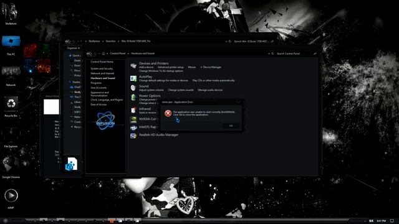Image resolution: width=399 pixels, height=224 pixels.
Task: Click the AutoPlay icon
Action: click(133, 78)
